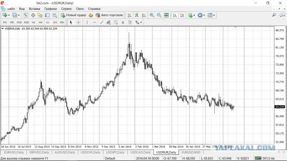Screen dimensions: 287x161
Task: Select the crosshair tool
Action: click(78, 22)
